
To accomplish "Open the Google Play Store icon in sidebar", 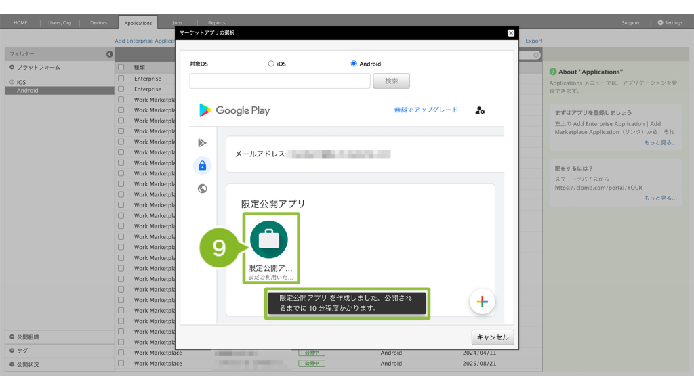I will 202,143.
